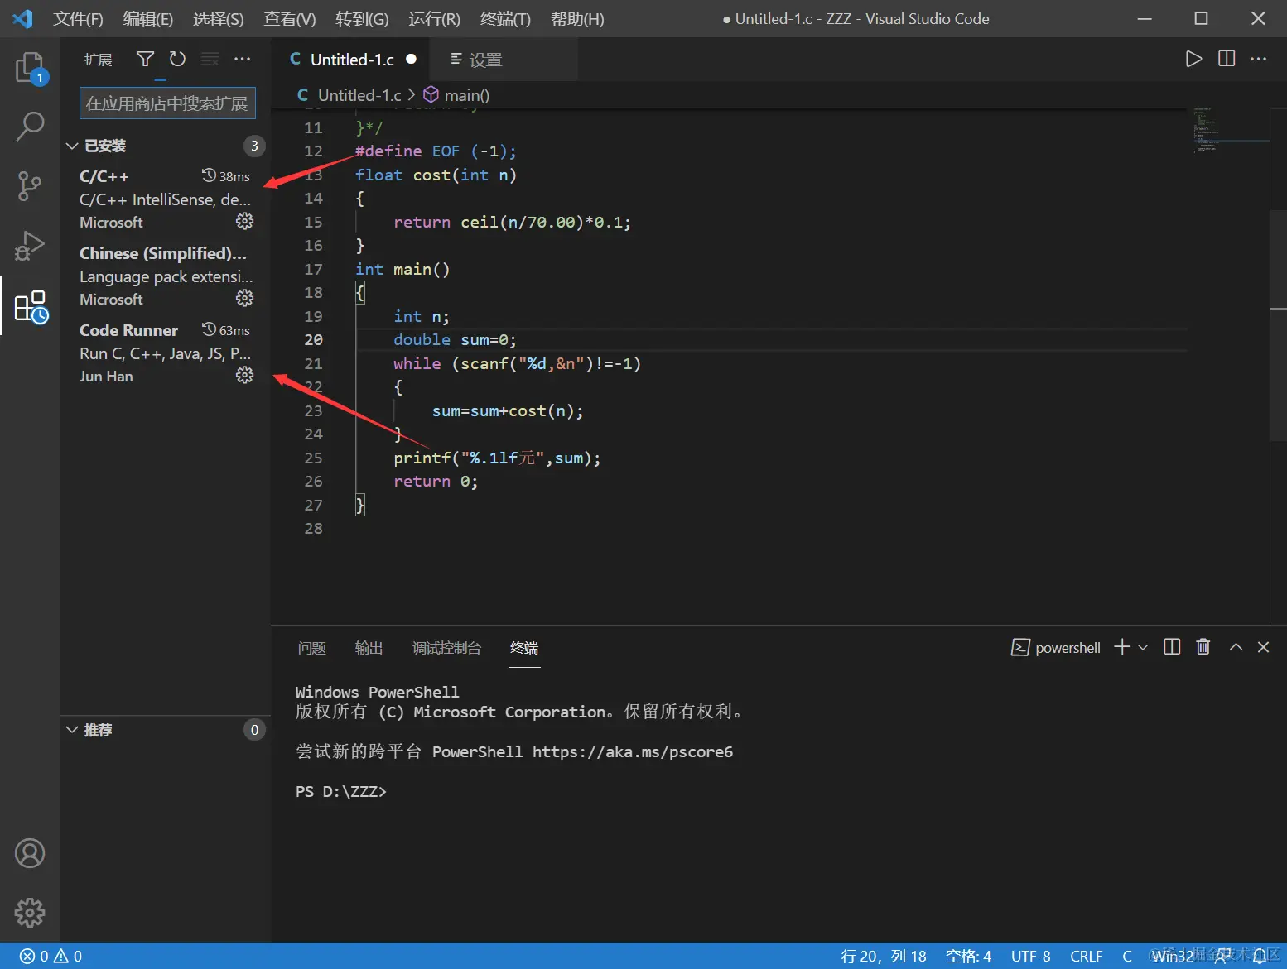Maximize the panel with up chevron
Screen dimensions: 1287x969
pyautogui.click(x=1236, y=647)
